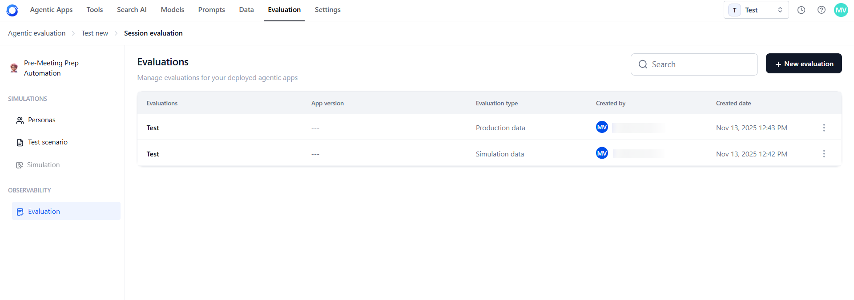Select Evaluation under Observability

pyautogui.click(x=44, y=212)
